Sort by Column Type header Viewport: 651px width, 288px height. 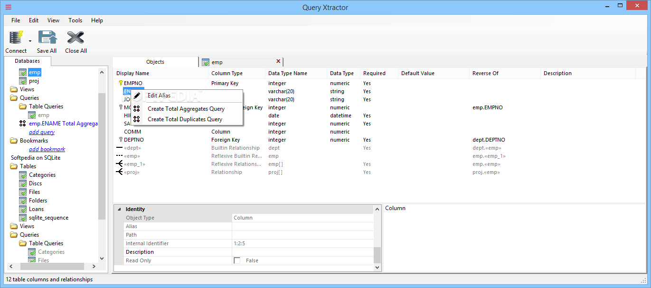click(x=236, y=73)
